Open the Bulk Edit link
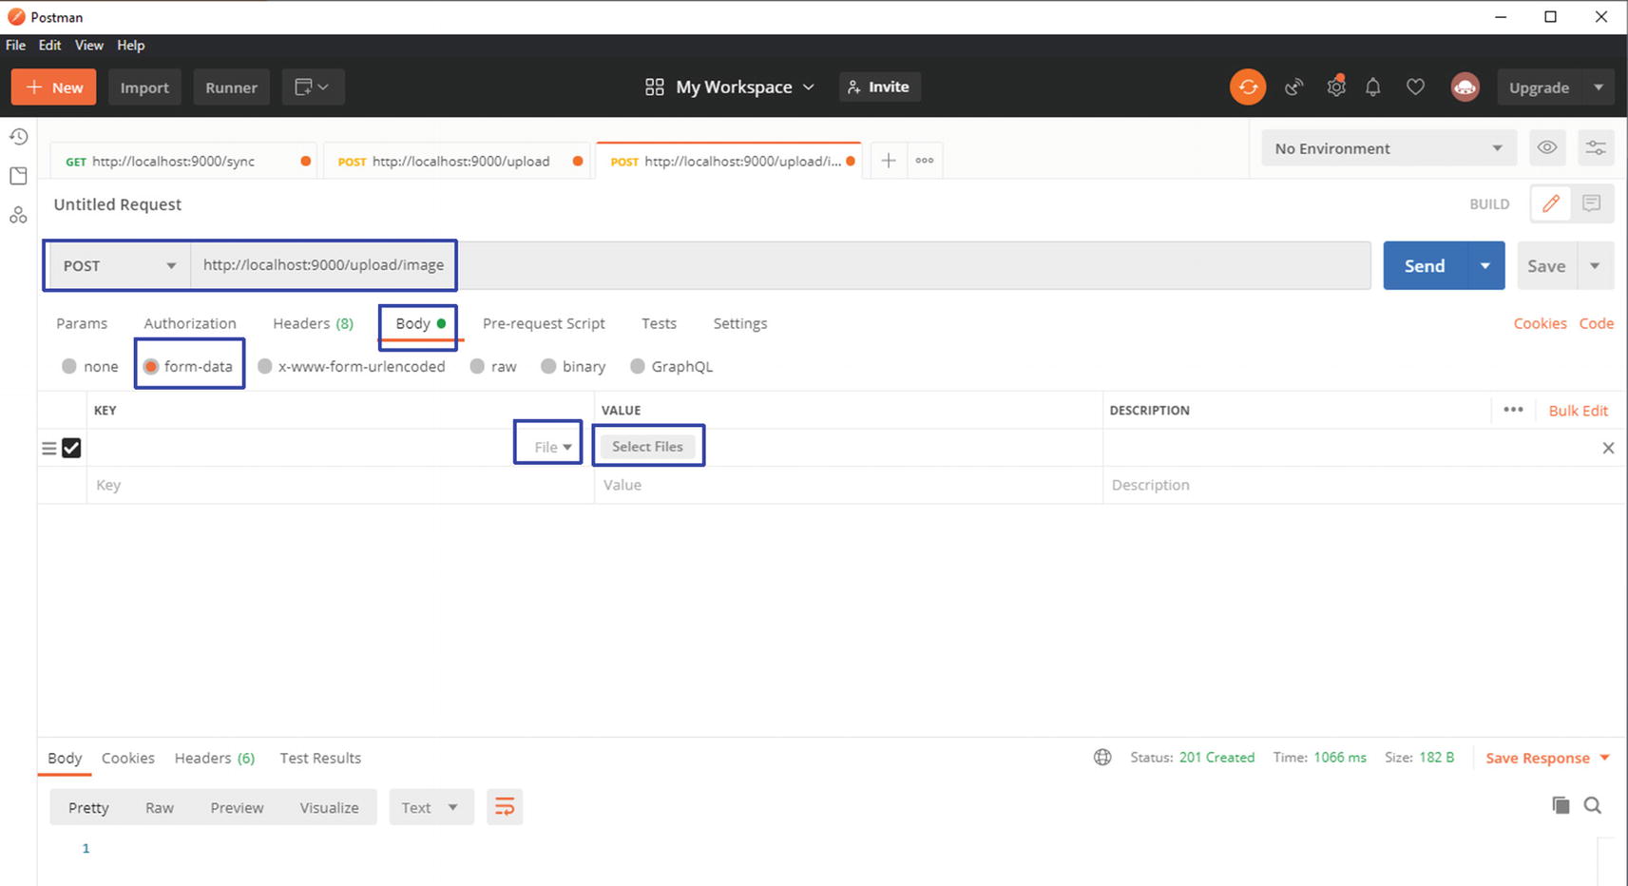1628x886 pixels. click(1578, 411)
